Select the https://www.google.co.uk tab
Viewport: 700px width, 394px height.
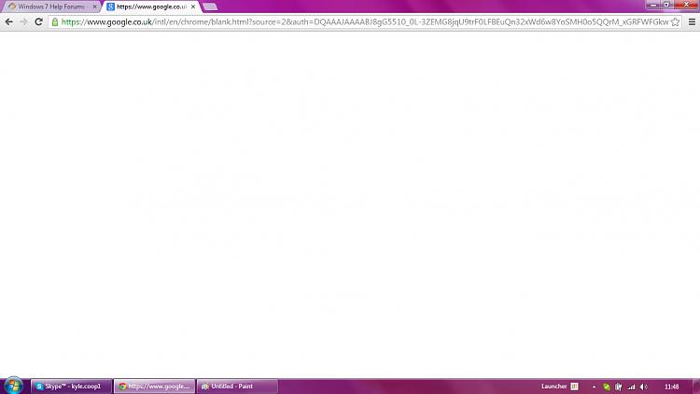click(x=151, y=7)
